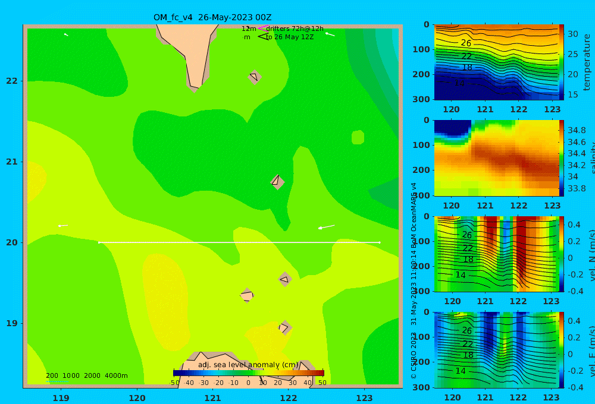The width and height of the screenshot is (595, 404).
Task: Click the vel. N colorbar
Action: (x=562, y=254)
